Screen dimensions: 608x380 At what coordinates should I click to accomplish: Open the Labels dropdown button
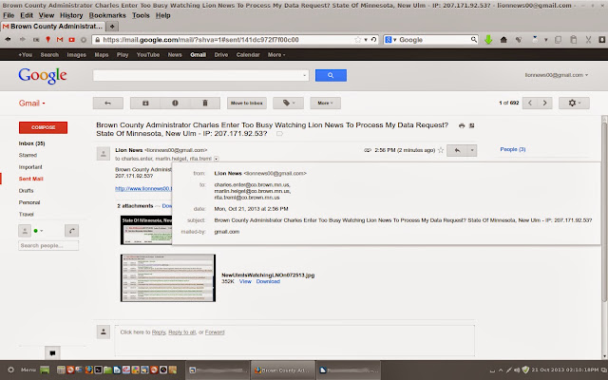[288, 104]
